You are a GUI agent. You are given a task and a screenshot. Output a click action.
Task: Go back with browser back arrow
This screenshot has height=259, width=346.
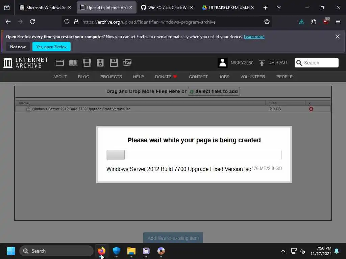[x=8, y=22]
